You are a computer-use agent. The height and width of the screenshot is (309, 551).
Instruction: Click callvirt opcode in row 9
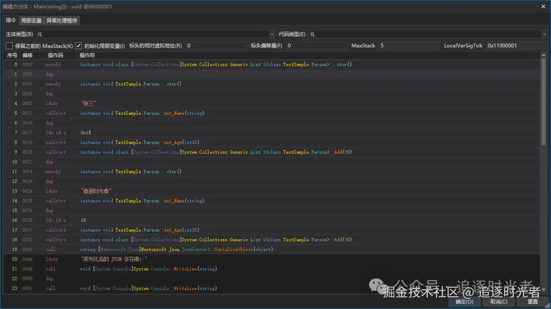pos(56,152)
